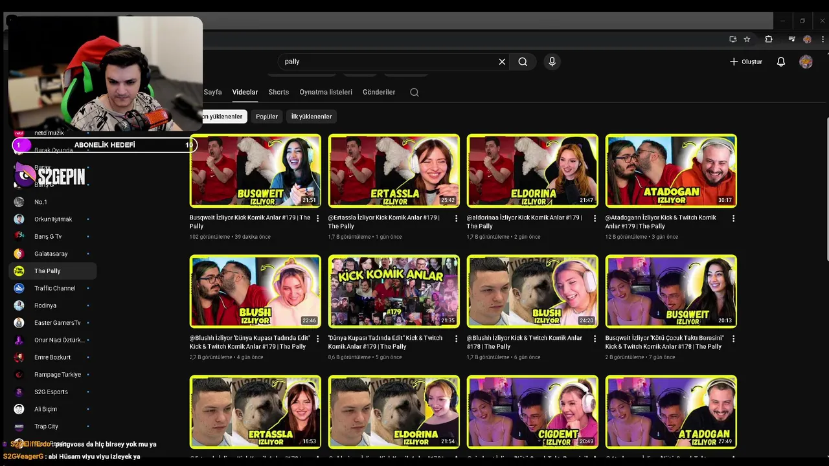Search within channel using the magnifier icon
Viewport: 829px width, 466px height.
(414, 92)
